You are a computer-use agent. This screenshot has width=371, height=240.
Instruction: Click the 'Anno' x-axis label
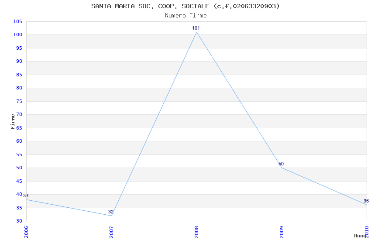[360, 236]
